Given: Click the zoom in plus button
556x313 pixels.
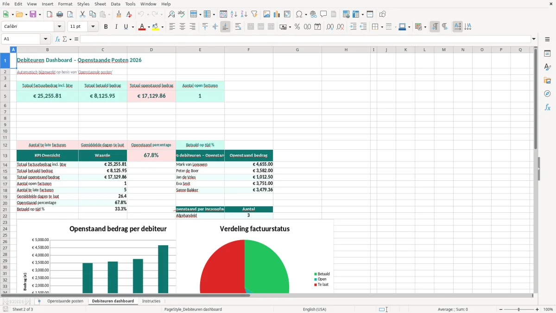Looking at the screenshot, I should point(537,309).
